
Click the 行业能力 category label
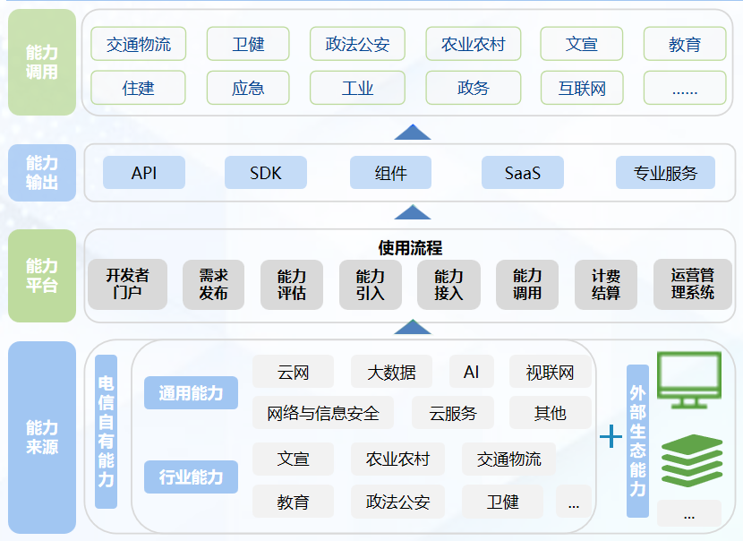pos(191,477)
